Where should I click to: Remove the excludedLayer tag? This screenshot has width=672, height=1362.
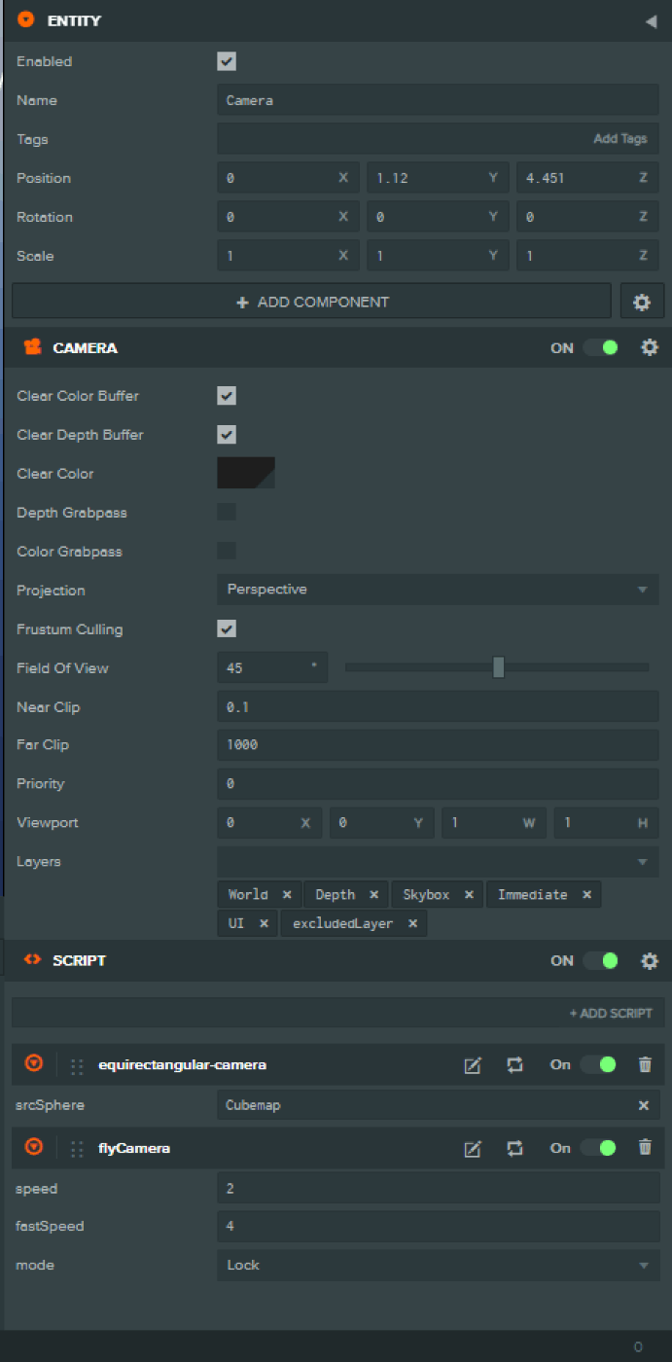(412, 924)
